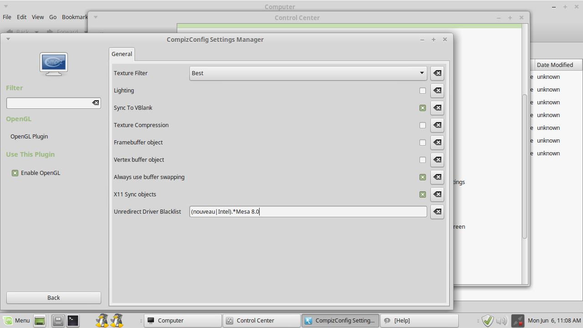Reset Sync To VBlank to default
583x328 pixels.
437,108
